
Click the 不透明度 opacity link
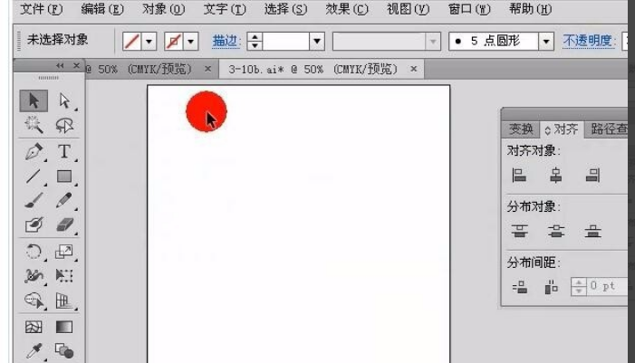[589, 41]
